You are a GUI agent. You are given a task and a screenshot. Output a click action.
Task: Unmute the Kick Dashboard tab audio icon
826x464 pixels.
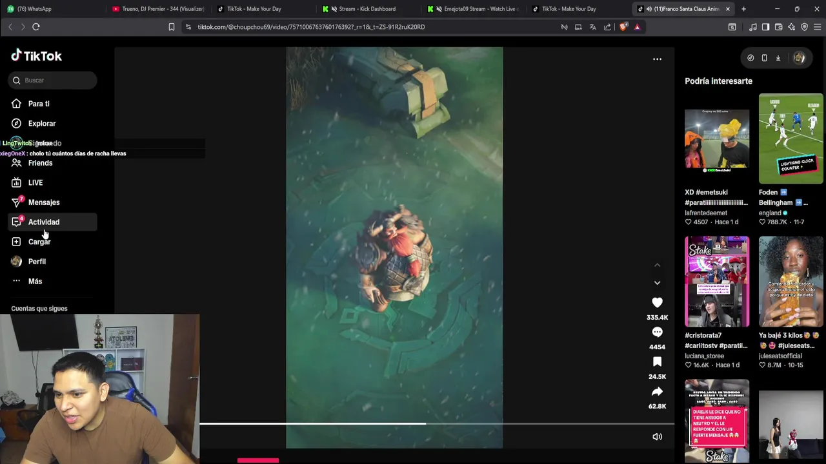(x=334, y=9)
